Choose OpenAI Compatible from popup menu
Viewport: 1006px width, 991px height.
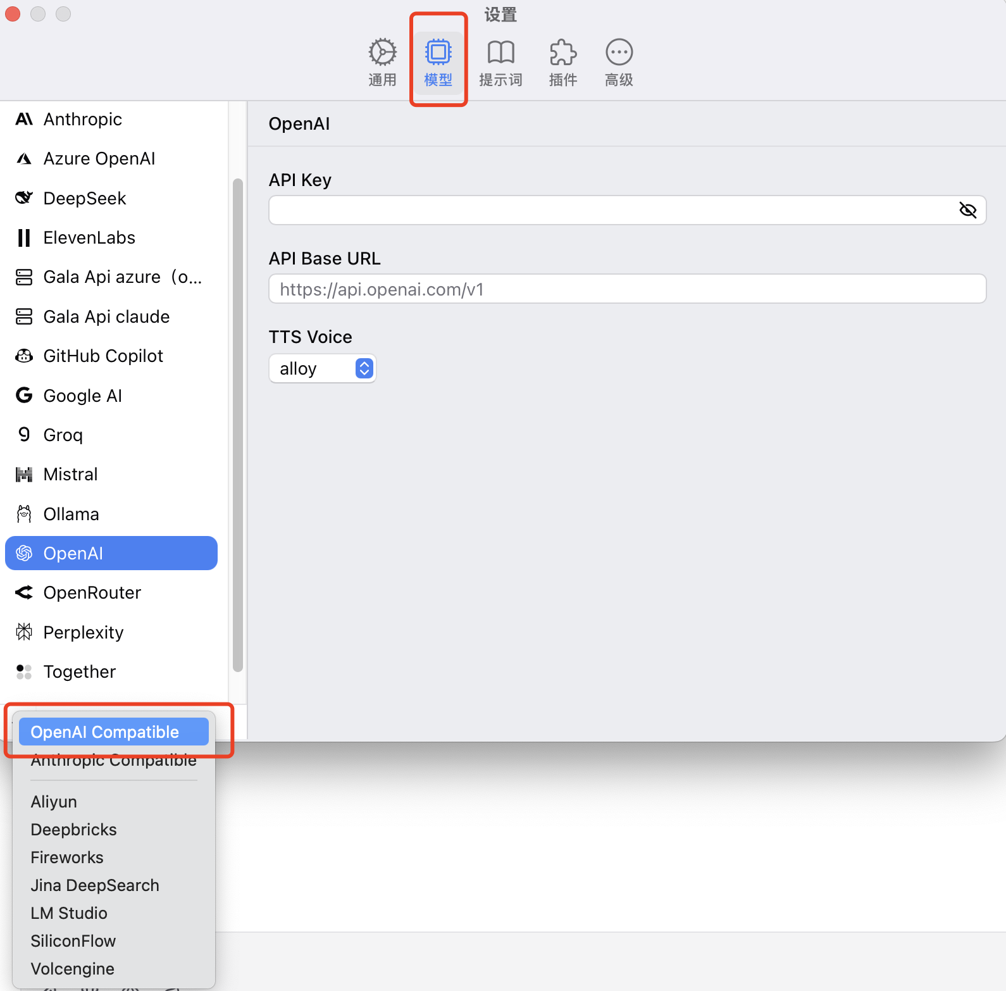pyautogui.click(x=114, y=732)
